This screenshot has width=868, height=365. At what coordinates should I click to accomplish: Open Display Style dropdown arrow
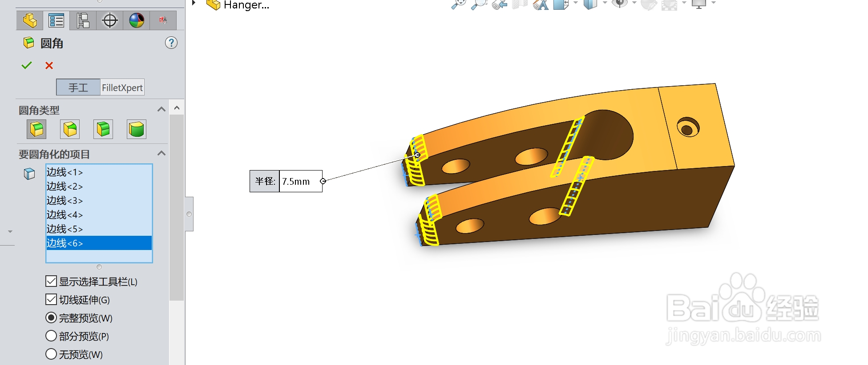(605, 3)
